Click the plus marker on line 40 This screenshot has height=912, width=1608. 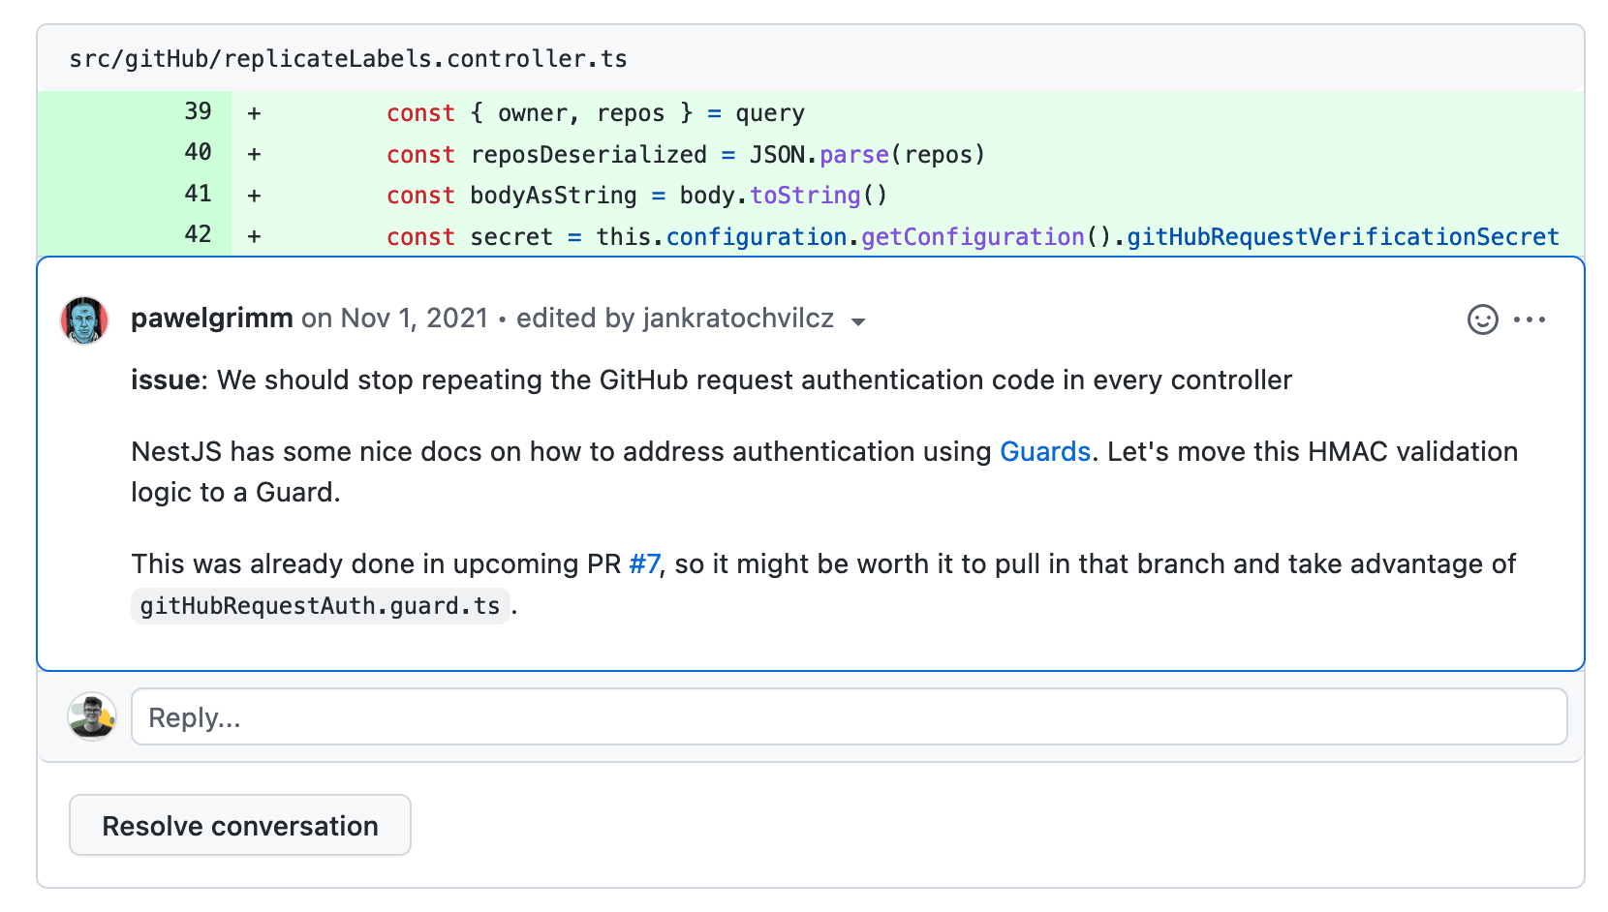[253, 153]
